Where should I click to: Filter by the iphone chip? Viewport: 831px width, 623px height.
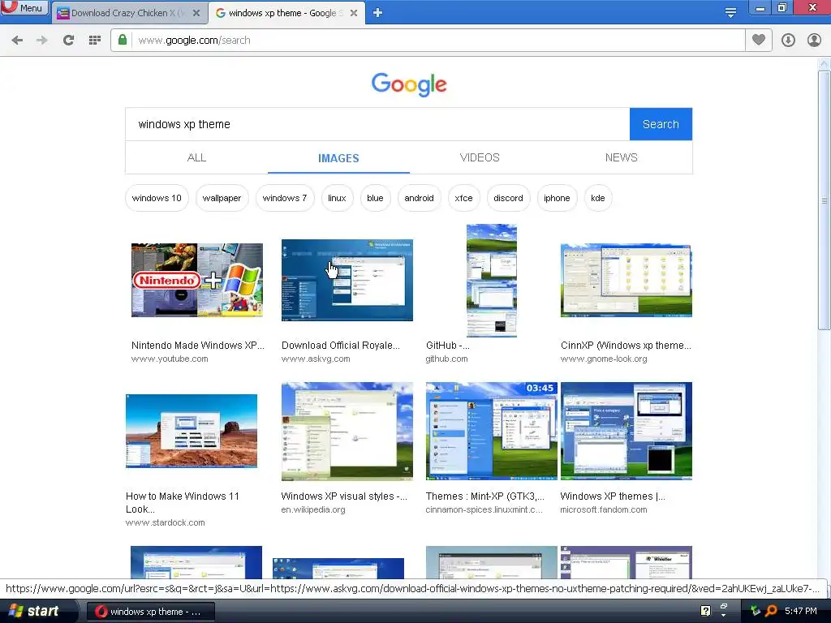[557, 198]
